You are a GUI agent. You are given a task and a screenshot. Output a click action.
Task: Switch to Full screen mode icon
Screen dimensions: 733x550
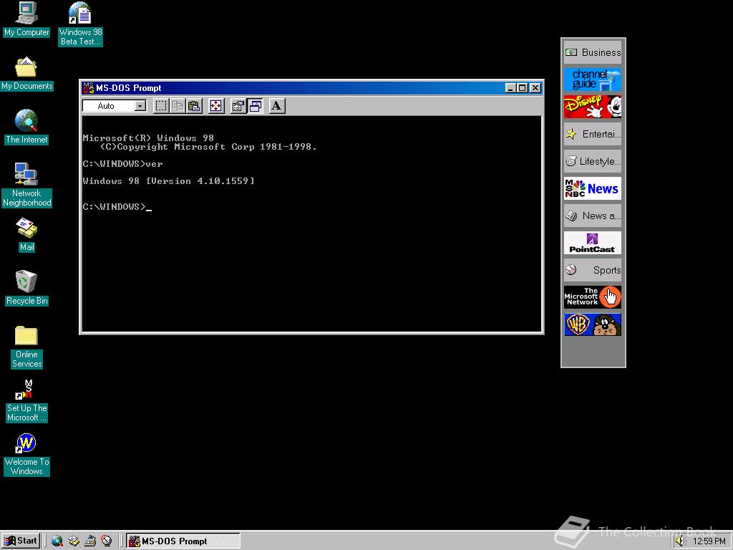pos(216,106)
